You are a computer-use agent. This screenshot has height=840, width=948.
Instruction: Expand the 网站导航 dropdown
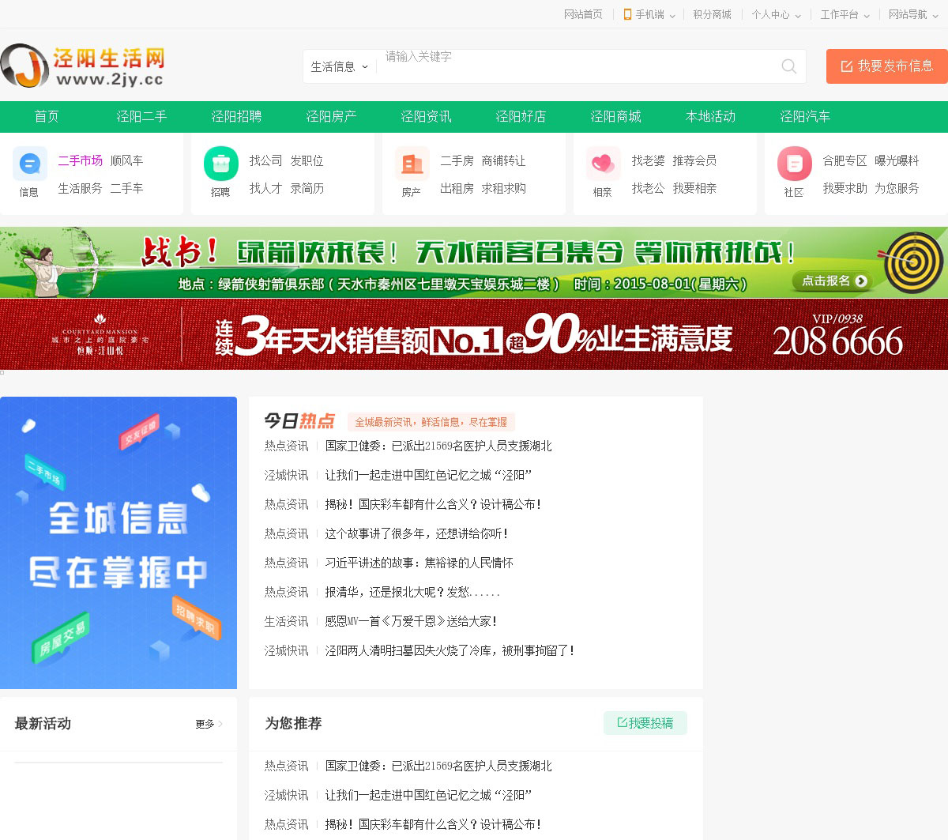[x=935, y=15]
